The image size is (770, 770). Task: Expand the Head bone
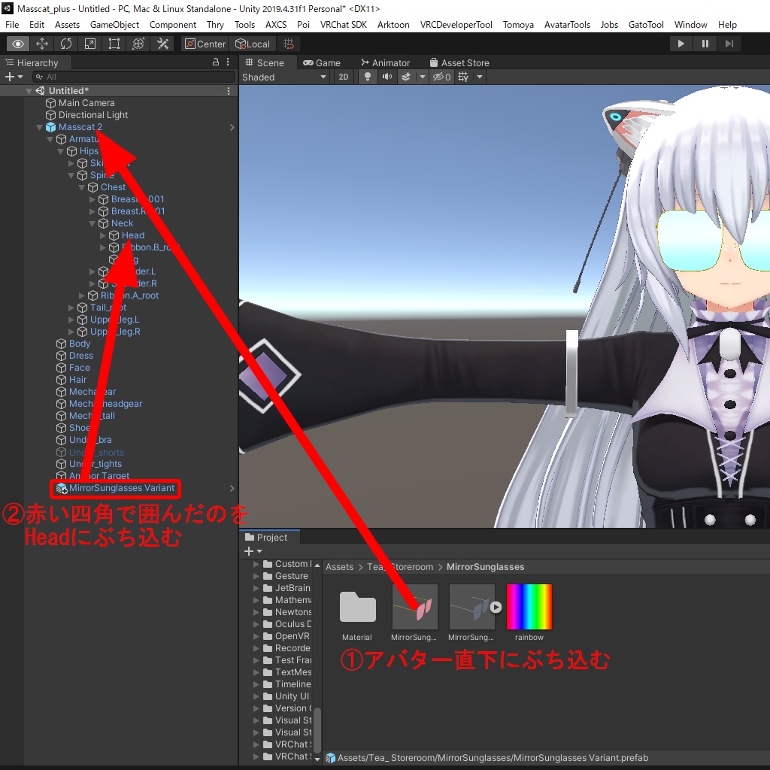tap(102, 235)
